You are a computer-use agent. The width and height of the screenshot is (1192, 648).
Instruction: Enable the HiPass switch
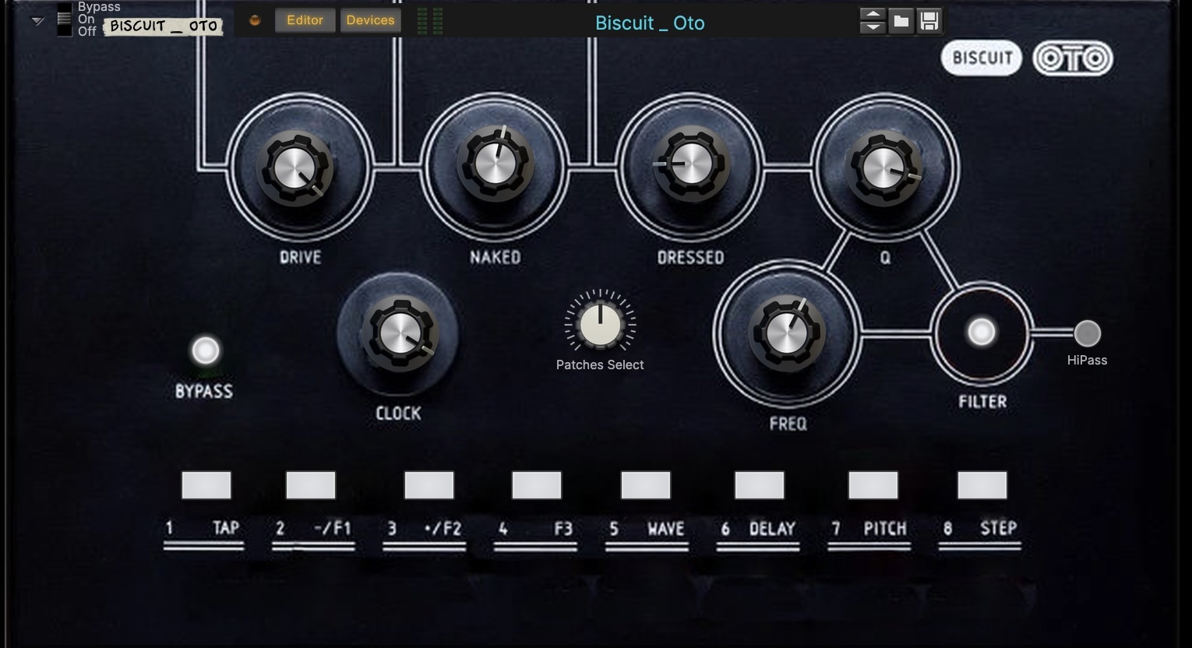tap(1087, 333)
